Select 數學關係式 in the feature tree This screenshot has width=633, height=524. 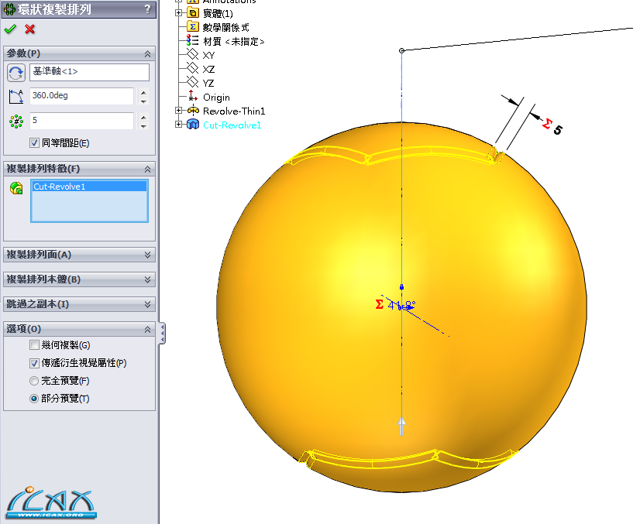pyautogui.click(x=226, y=27)
